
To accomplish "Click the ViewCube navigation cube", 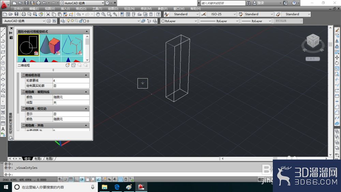I will pyautogui.click(x=313, y=41).
